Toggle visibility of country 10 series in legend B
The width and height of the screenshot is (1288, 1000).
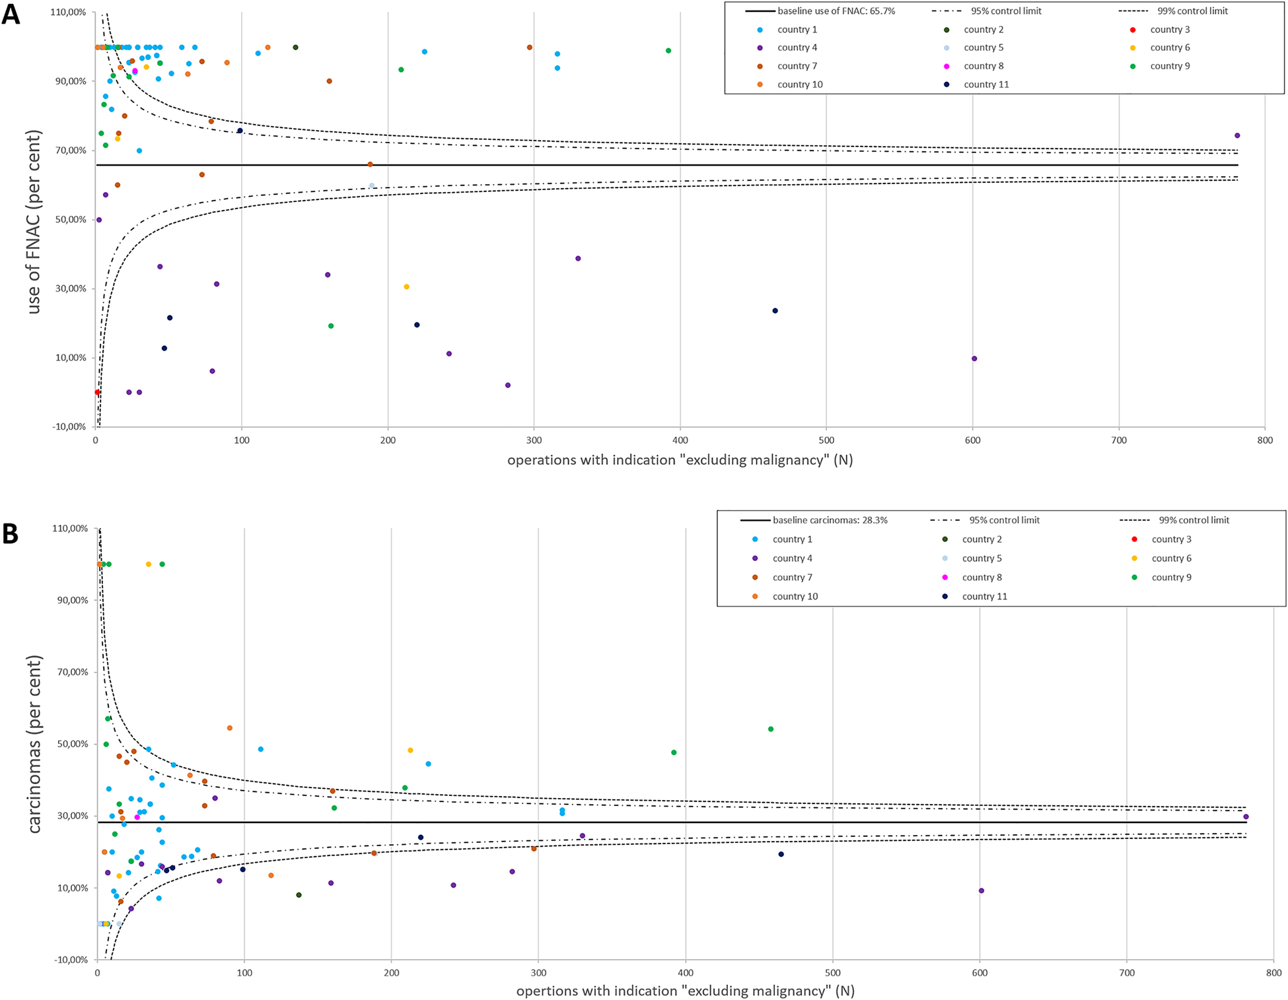(x=755, y=596)
